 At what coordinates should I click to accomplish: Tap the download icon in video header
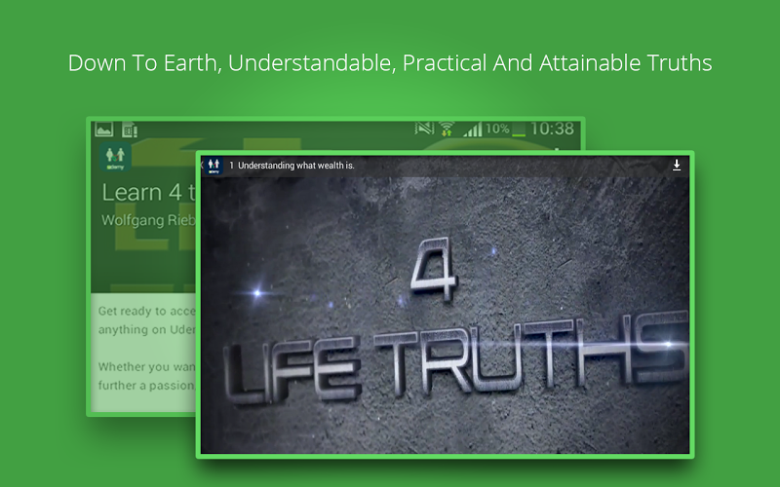click(x=677, y=165)
